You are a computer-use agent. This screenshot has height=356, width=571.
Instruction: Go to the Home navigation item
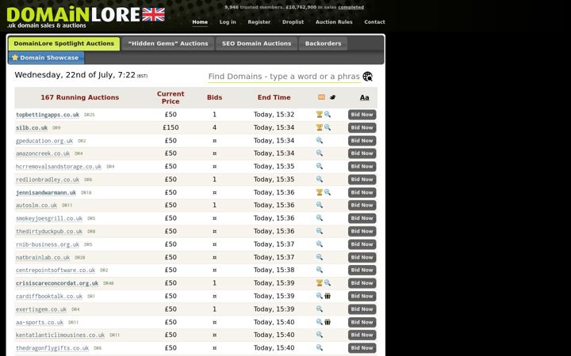click(200, 22)
